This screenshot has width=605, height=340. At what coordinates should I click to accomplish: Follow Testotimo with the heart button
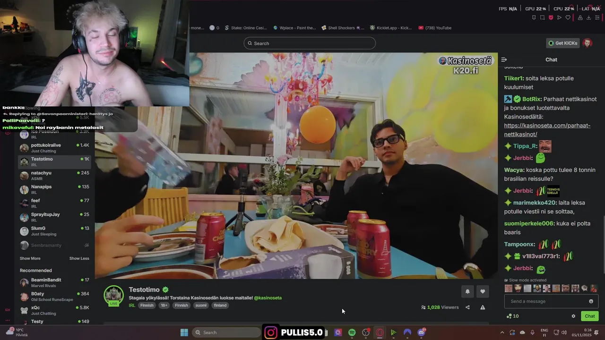[483, 291]
